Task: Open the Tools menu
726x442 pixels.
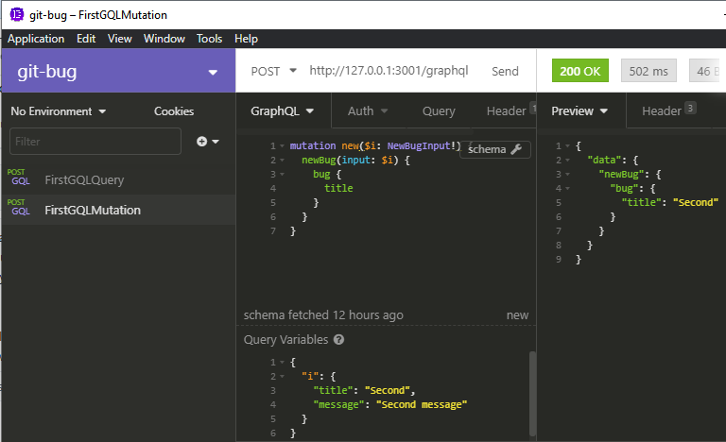Action: tap(209, 39)
